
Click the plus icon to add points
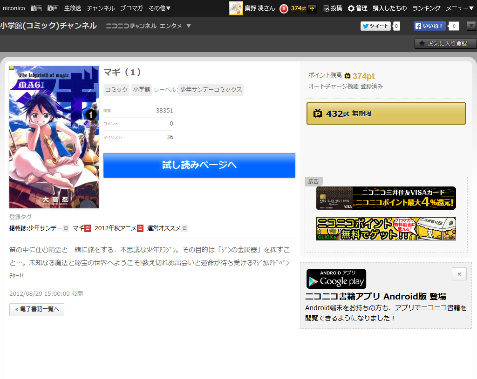(312, 8)
